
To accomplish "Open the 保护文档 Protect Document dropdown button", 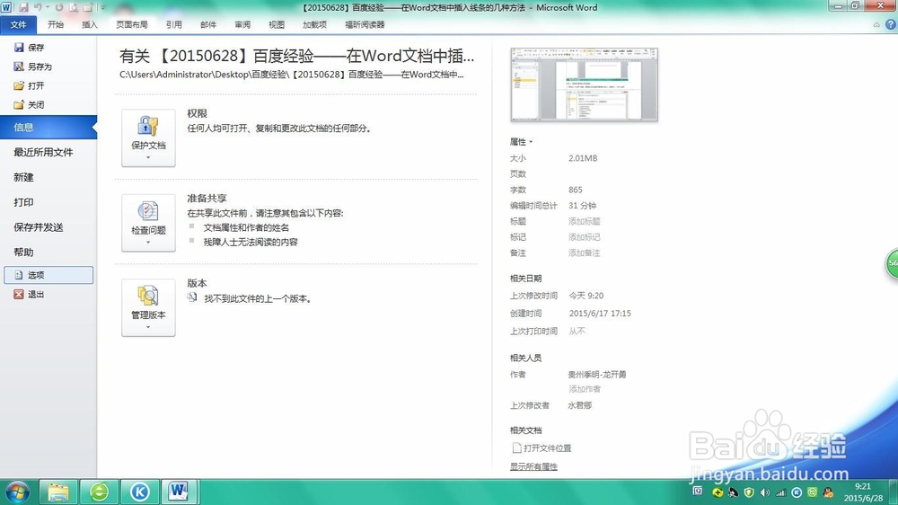I will (x=148, y=138).
